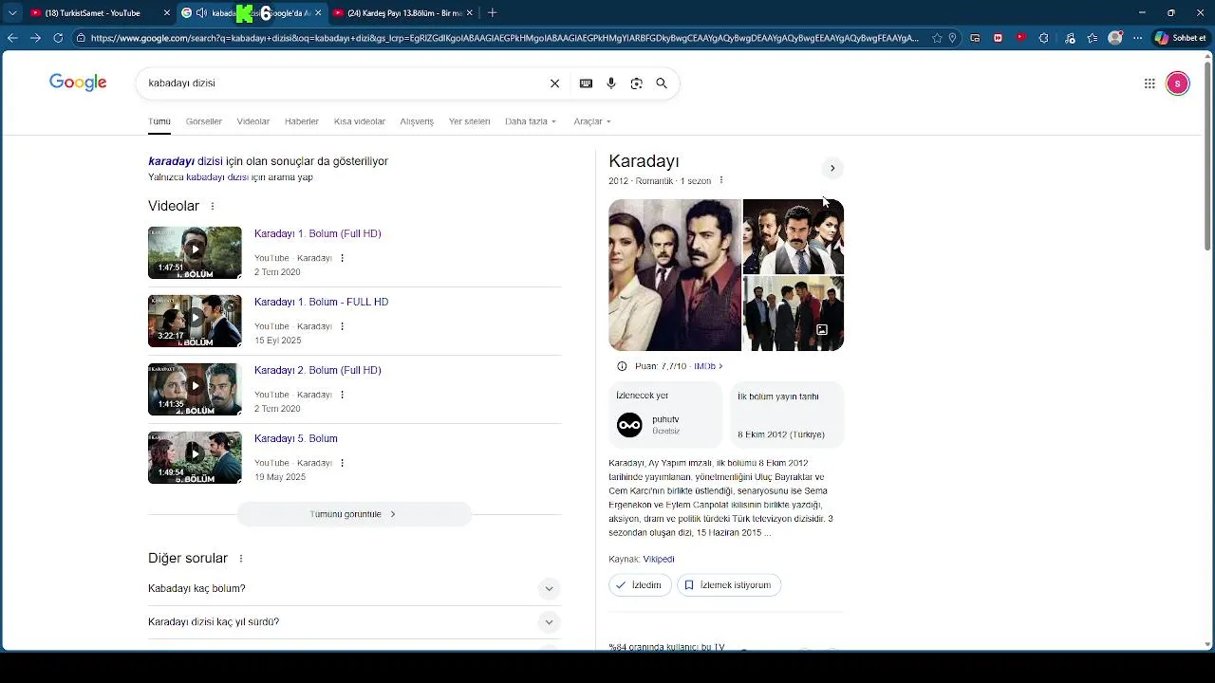Open the picture-in-picture extension icon
Screen dimensions: 1215x683
[976, 38]
